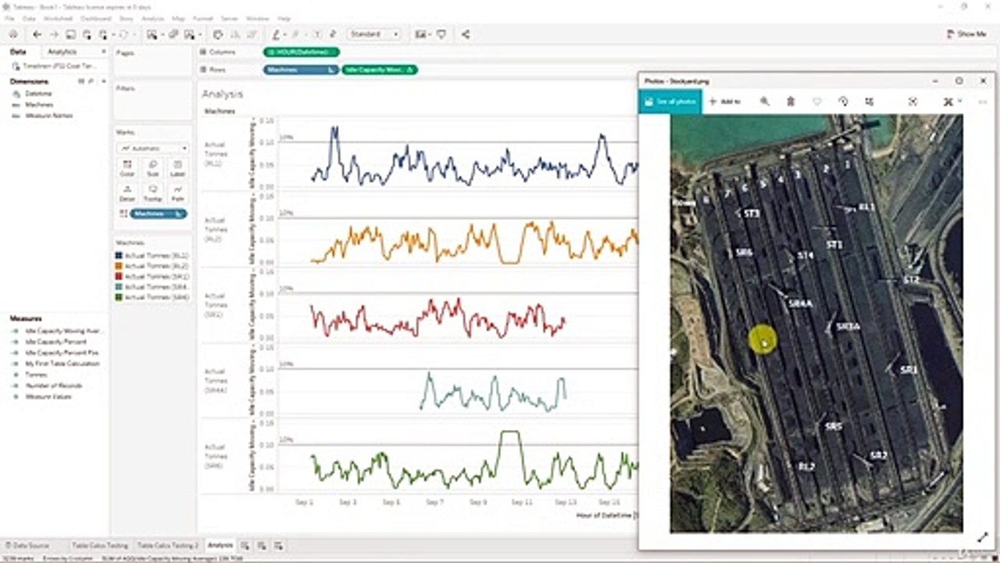The image size is (1000, 563).
Task: Click the Actual Tonnes (RL2) orange swatch
Action: [119, 266]
